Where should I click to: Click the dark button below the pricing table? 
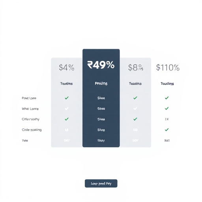click(101, 183)
